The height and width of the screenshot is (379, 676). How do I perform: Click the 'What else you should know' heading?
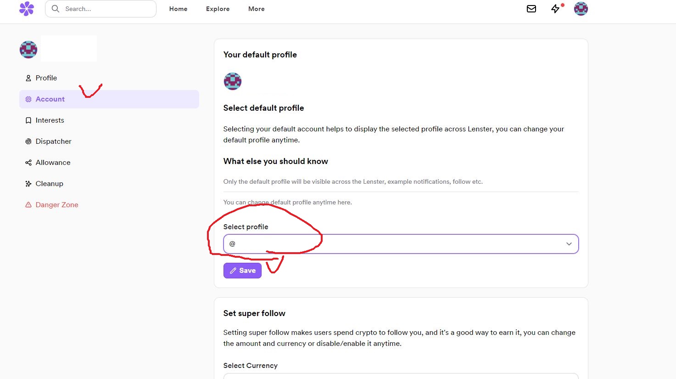tap(276, 161)
